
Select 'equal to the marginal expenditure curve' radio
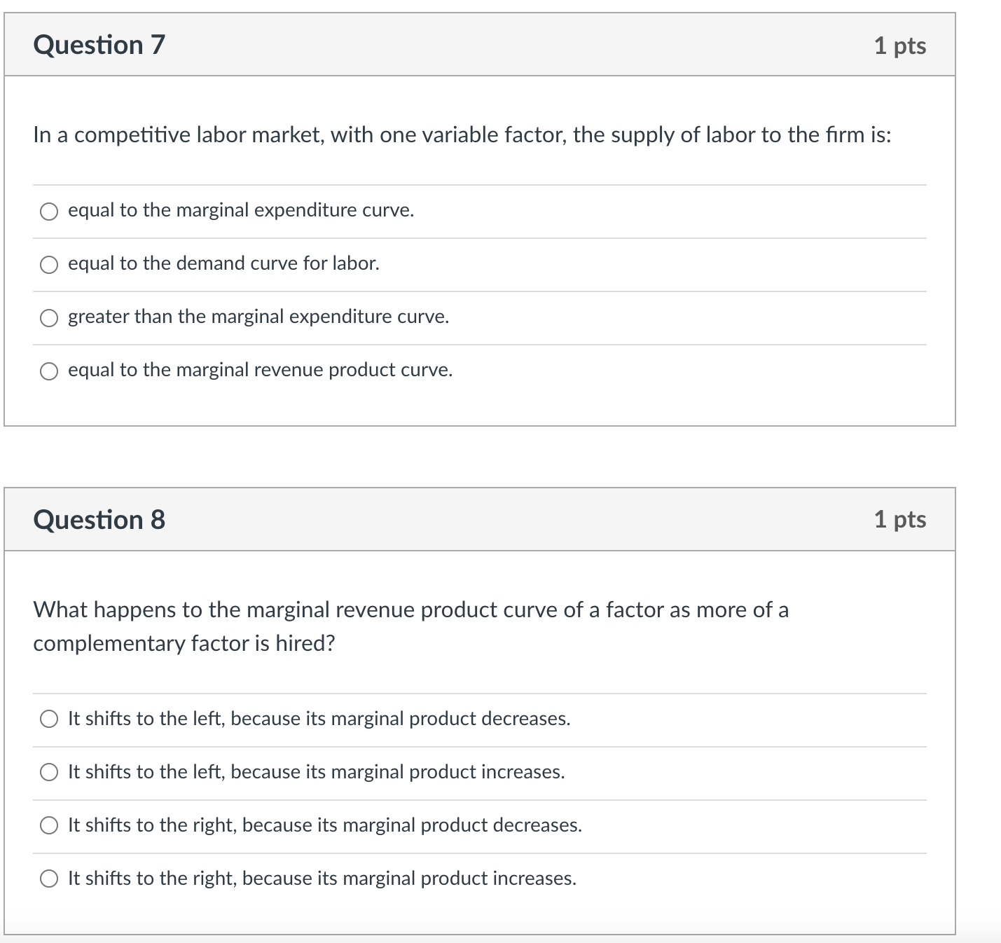pos(49,212)
